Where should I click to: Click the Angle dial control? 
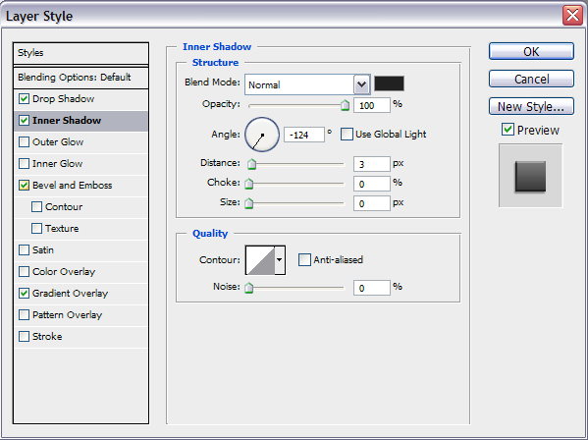[x=262, y=135]
